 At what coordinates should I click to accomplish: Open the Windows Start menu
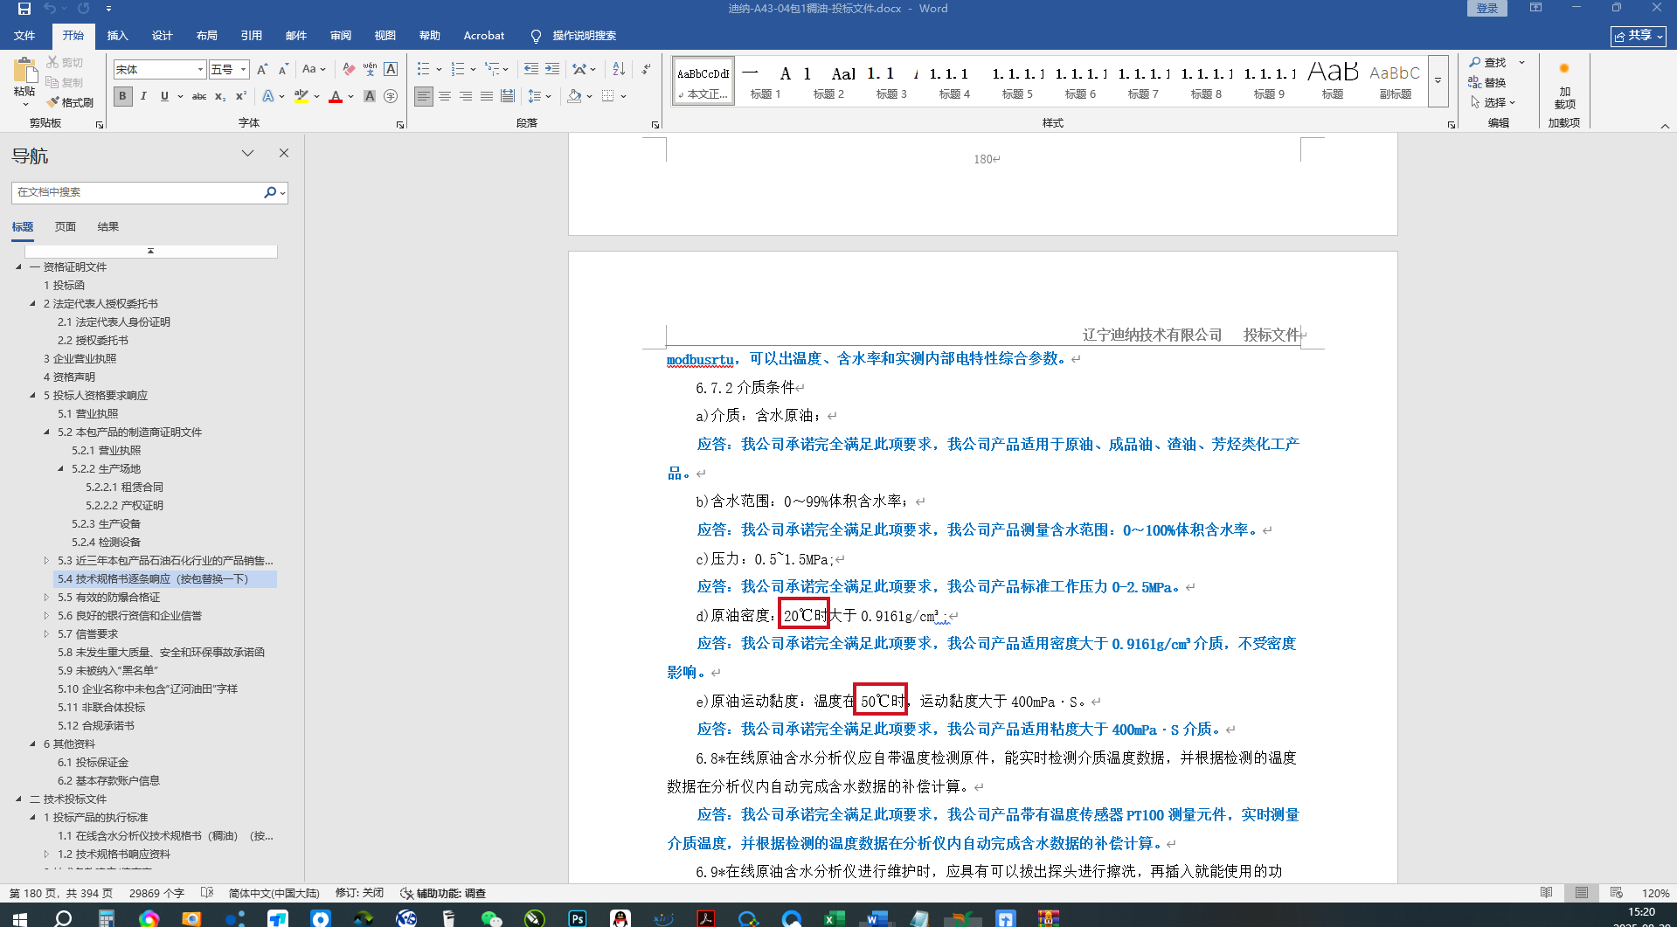click(19, 917)
